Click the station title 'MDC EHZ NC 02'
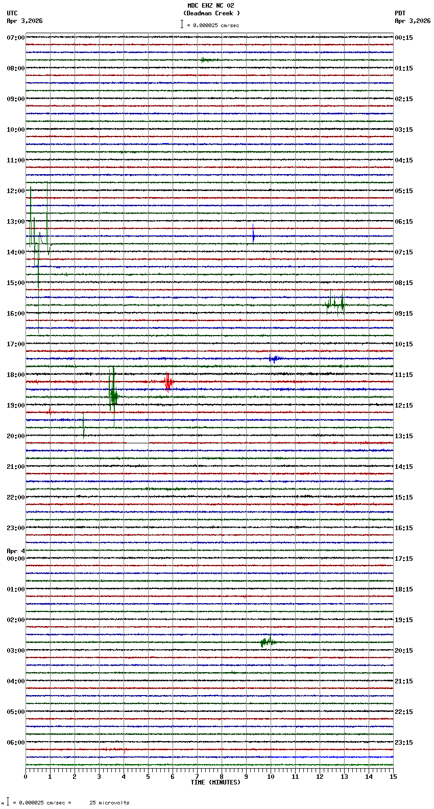This screenshot has width=434, height=809. 211,6
